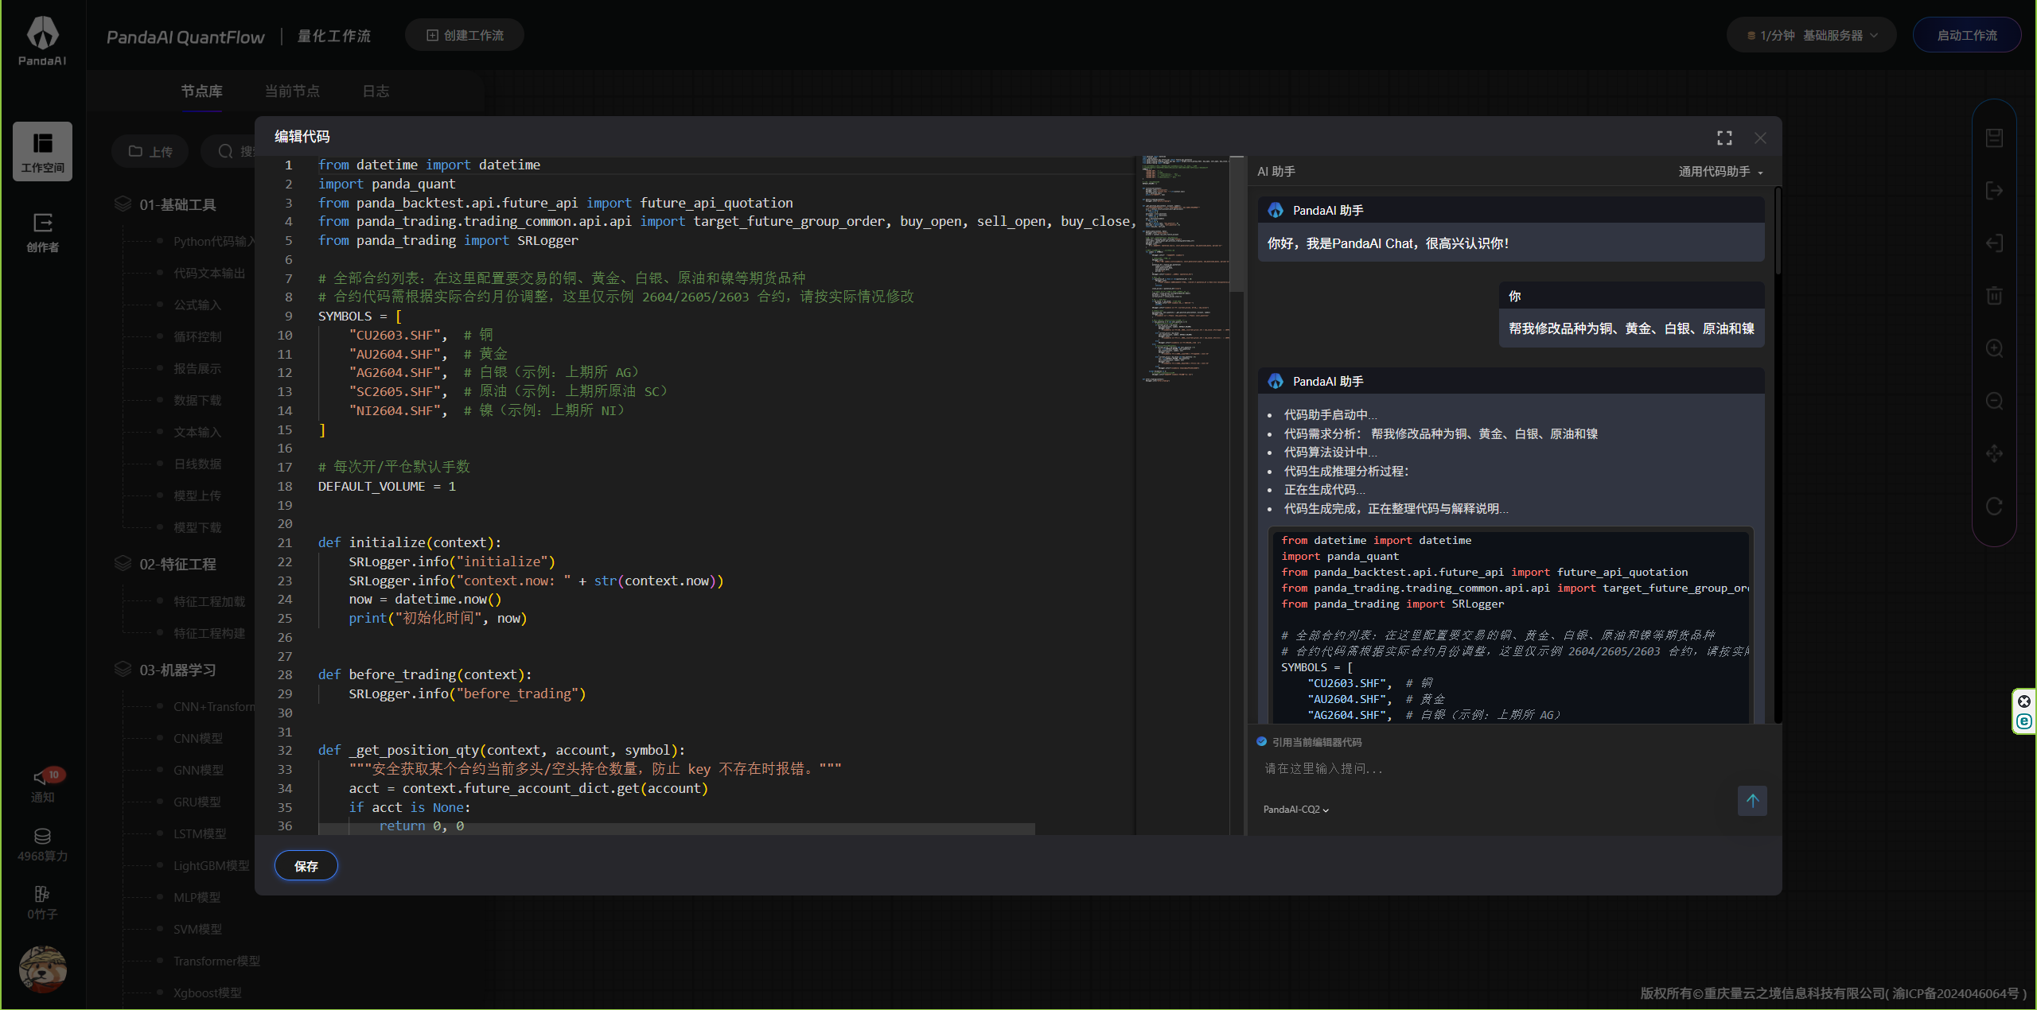Toggle fullscreen for the code editor dialog

(1724, 138)
